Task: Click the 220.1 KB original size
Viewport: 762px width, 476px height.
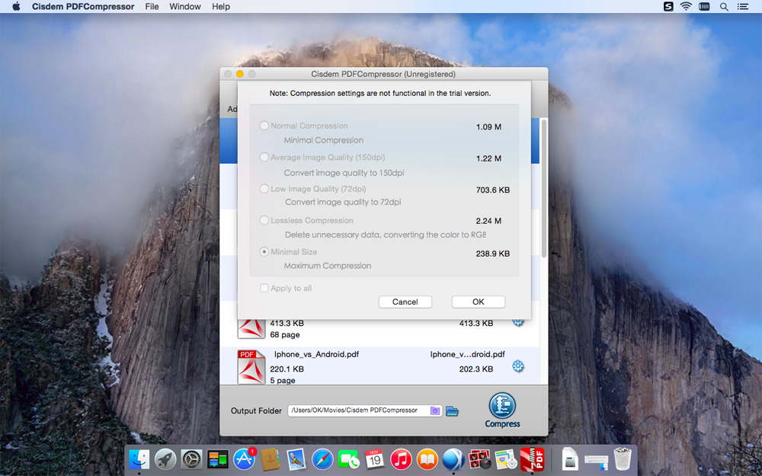Action: 287,369
